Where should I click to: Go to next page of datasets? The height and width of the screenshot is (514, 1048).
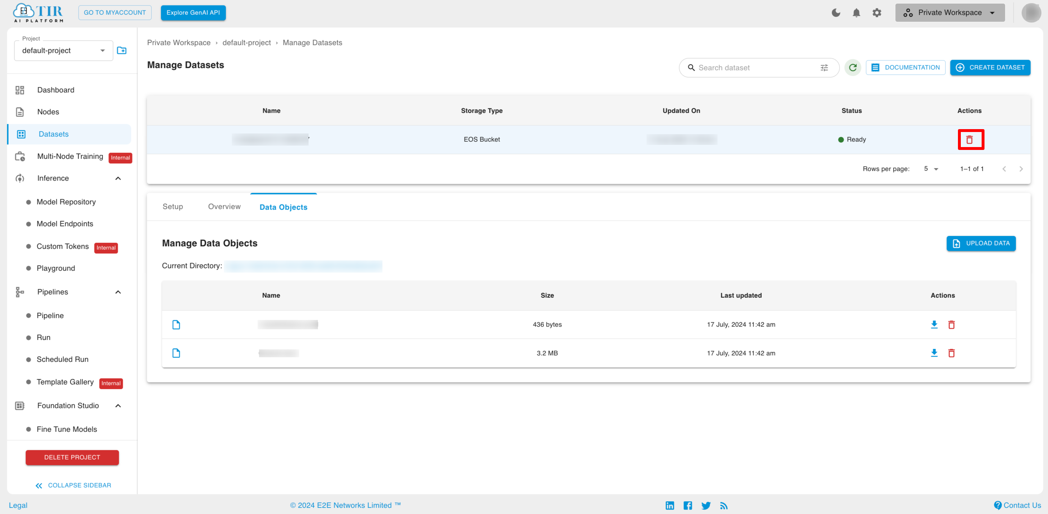(1021, 169)
